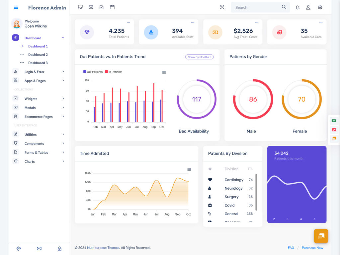340x255 pixels.
Task: Open the task checklist icon in top bar
Action: (102, 7)
